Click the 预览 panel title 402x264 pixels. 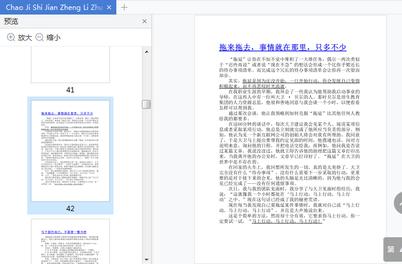click(11, 22)
